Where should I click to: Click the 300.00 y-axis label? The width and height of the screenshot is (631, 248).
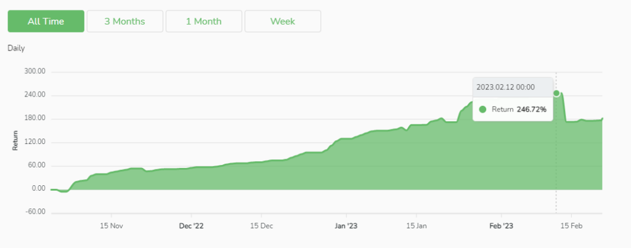(x=35, y=72)
